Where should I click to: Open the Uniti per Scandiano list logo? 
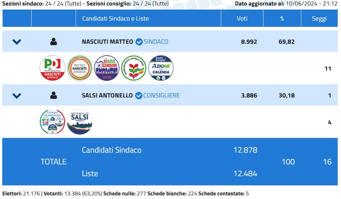[x=52, y=122]
